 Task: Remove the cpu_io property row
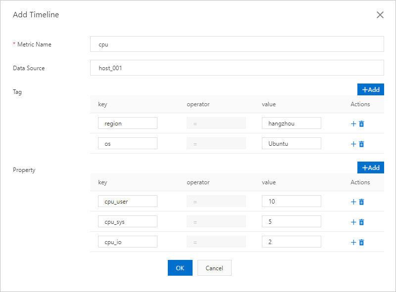click(361, 242)
